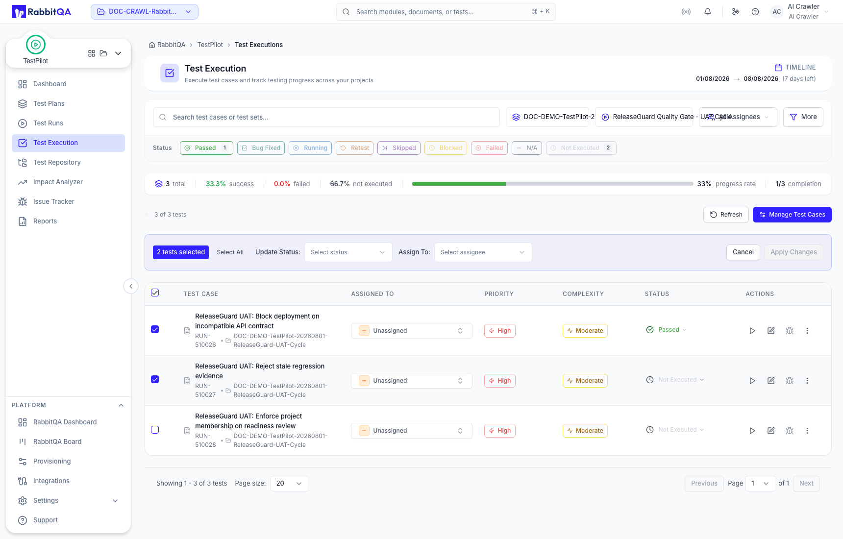Click the 33% progress rate bar

click(553, 184)
